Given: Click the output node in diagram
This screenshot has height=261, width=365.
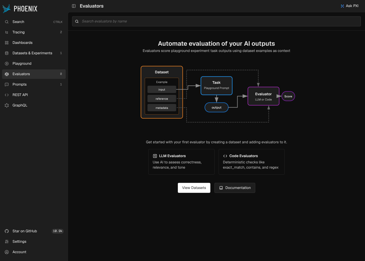Looking at the screenshot, I should [216, 108].
